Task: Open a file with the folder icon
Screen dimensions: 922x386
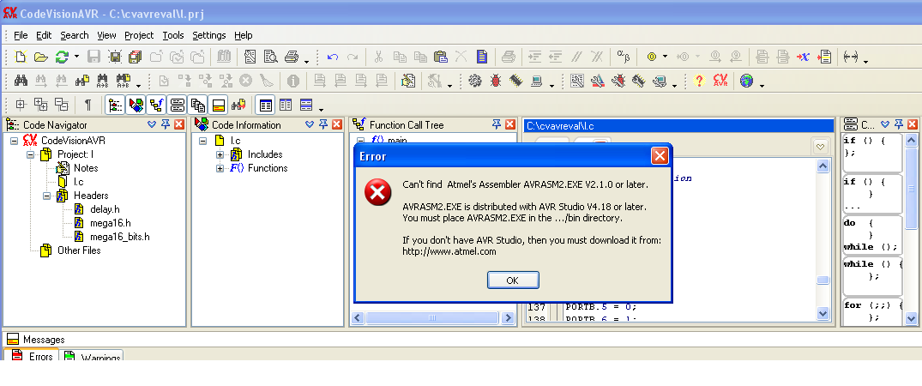Action: 40,57
